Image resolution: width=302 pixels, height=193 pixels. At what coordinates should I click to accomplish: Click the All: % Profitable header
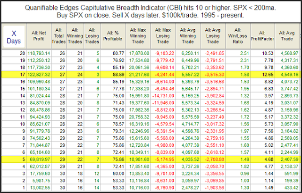(x=113, y=36)
